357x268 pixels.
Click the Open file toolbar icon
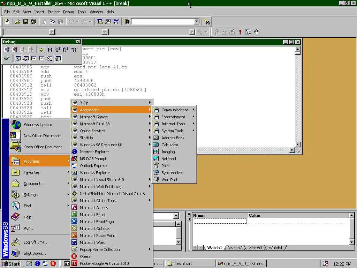click(17, 22)
